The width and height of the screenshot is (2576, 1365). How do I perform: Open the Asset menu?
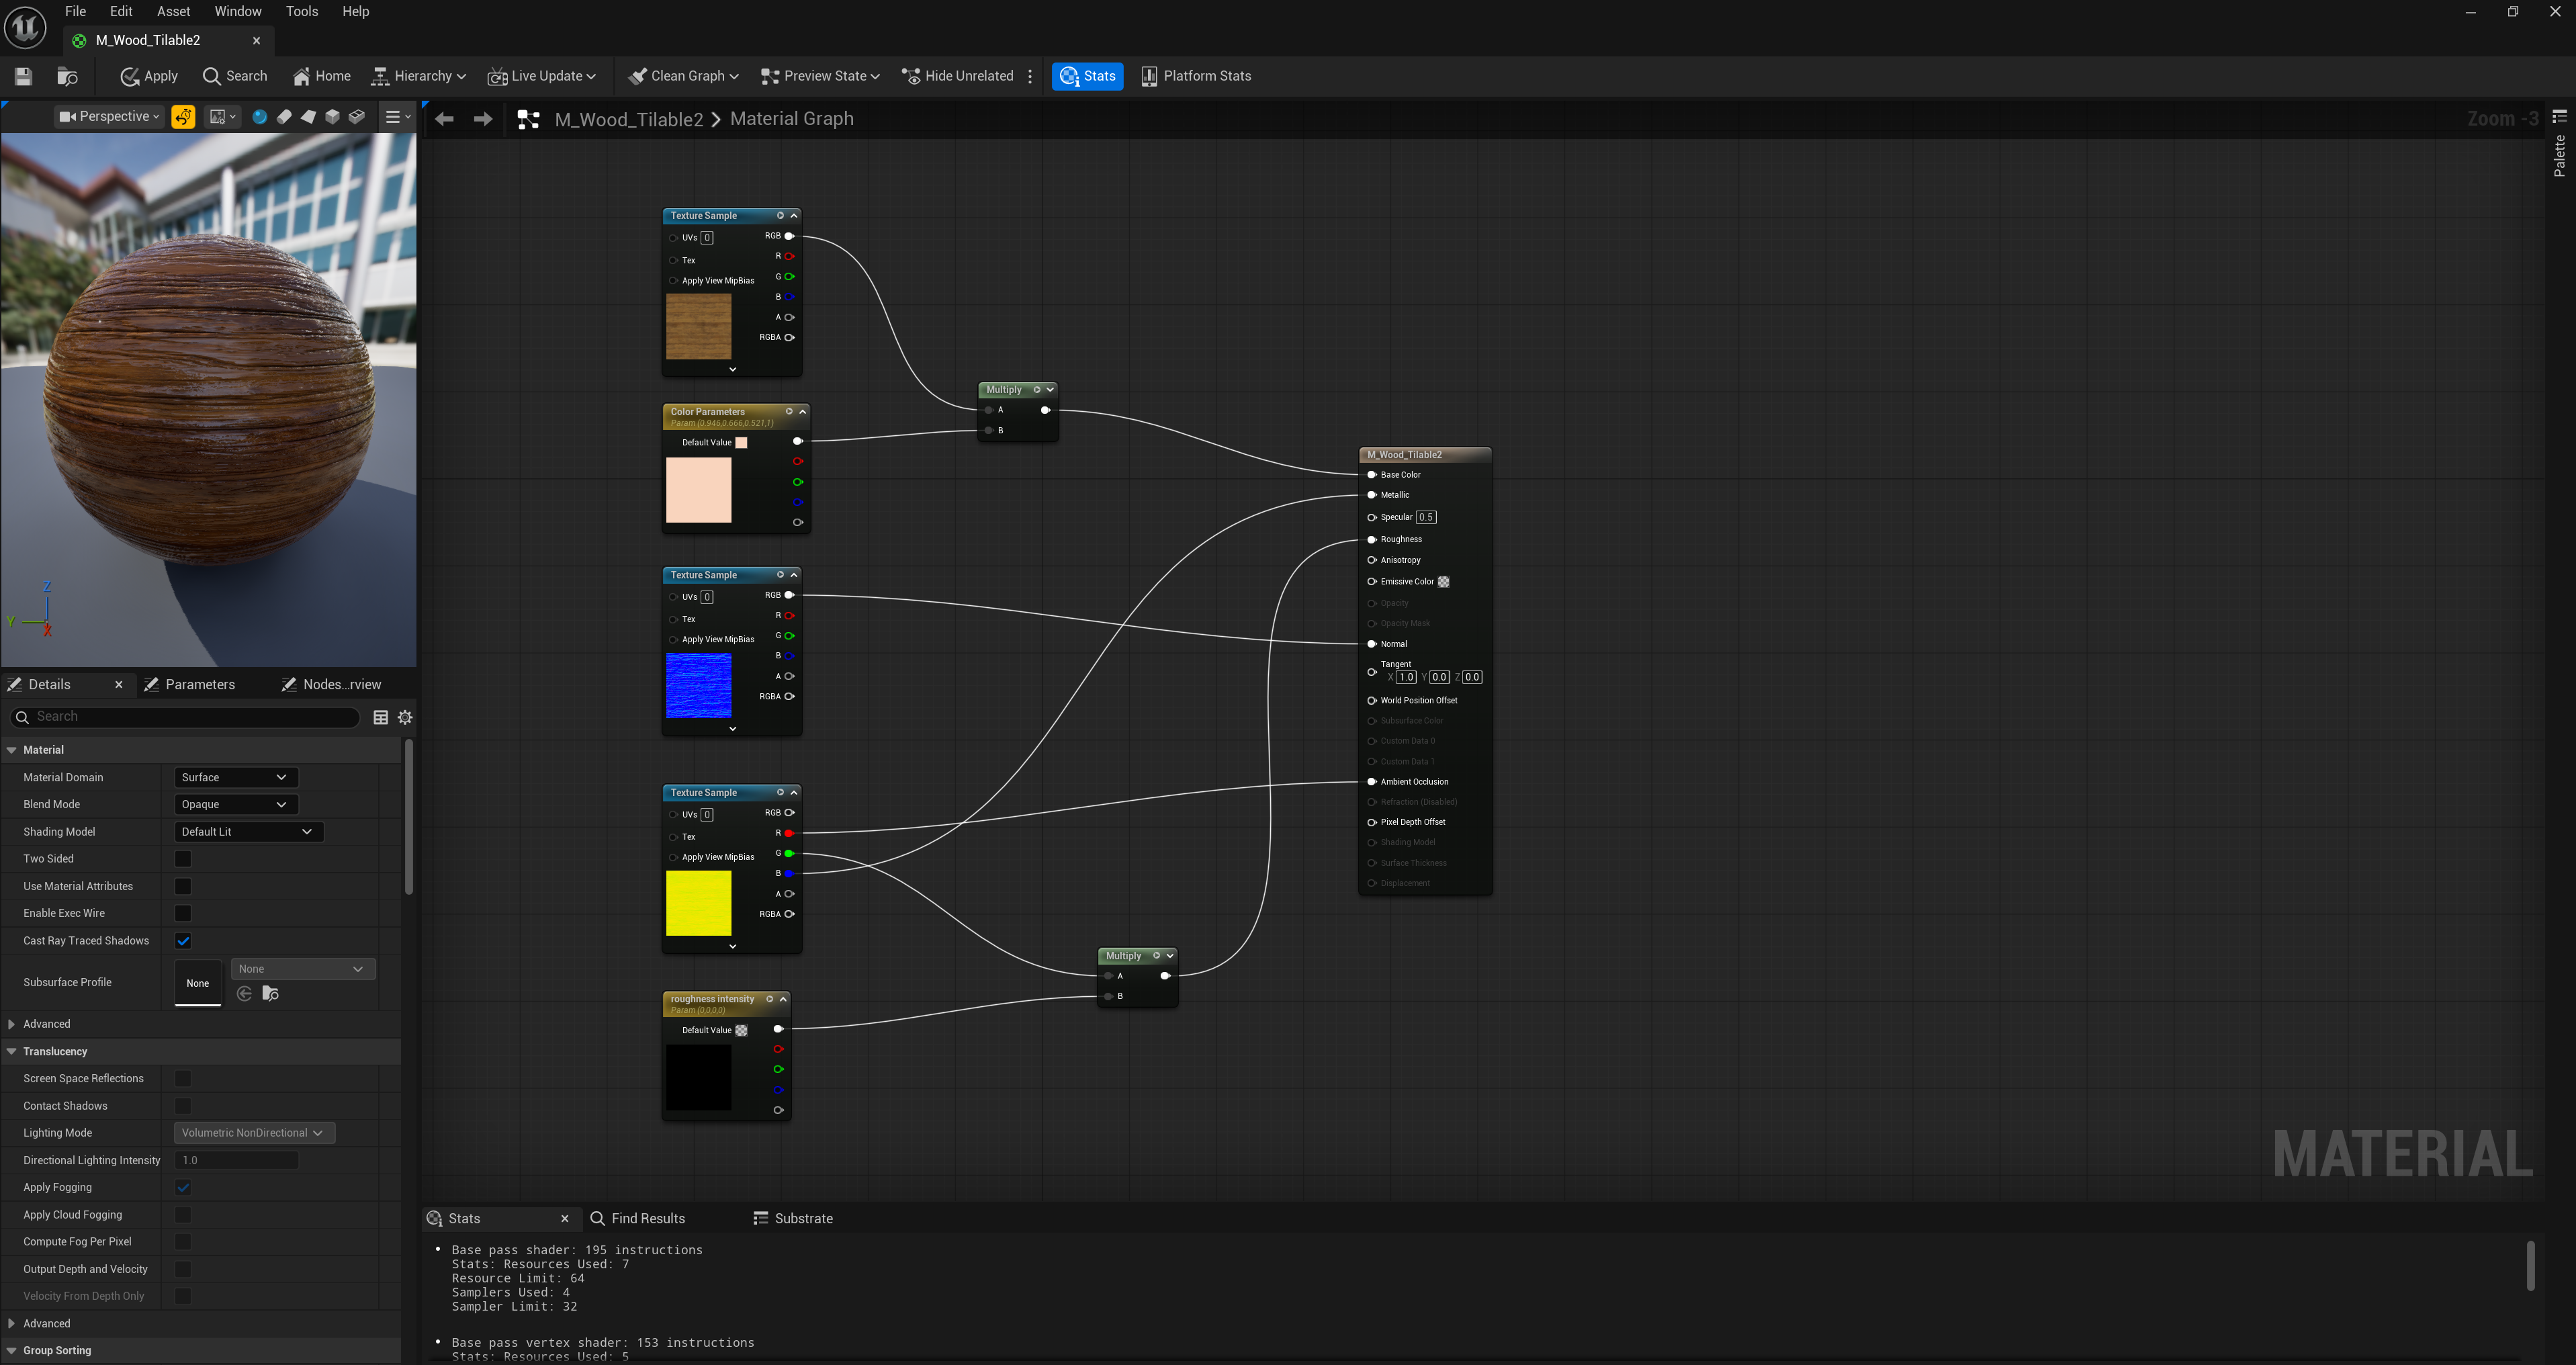[173, 11]
